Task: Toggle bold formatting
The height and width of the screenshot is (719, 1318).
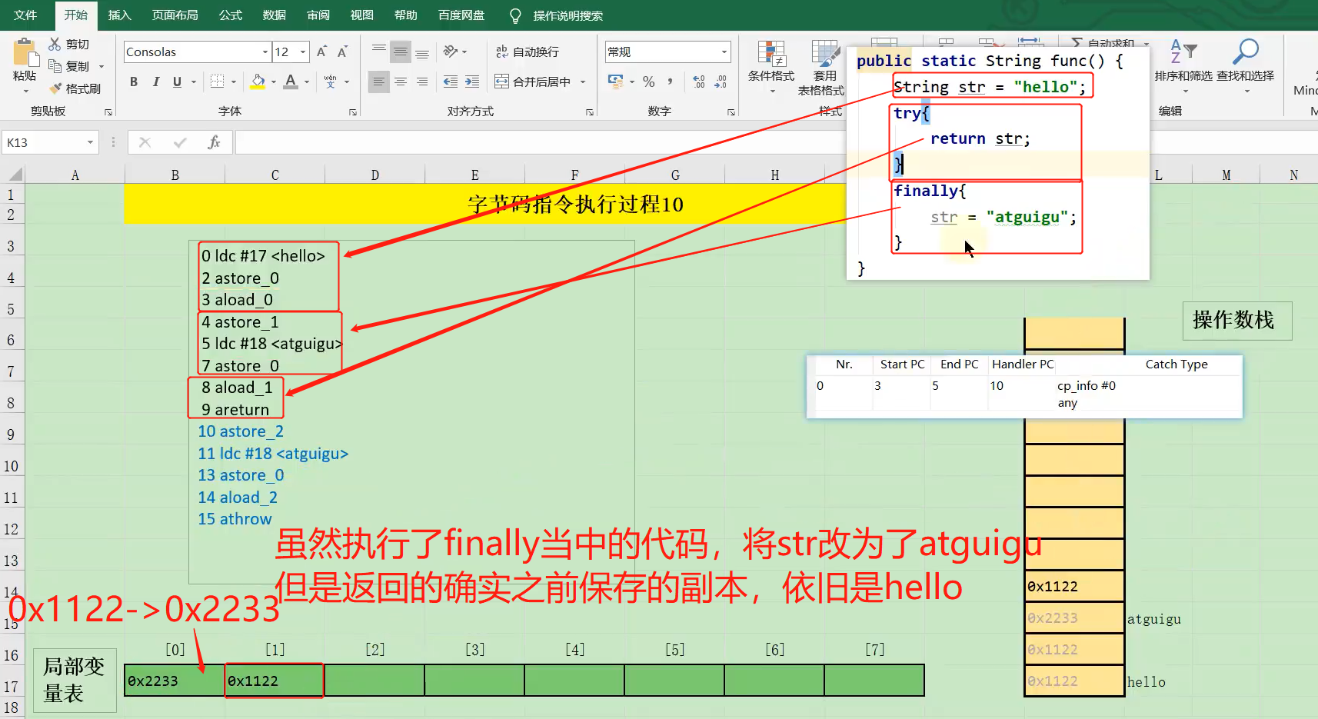Action: pyautogui.click(x=134, y=82)
